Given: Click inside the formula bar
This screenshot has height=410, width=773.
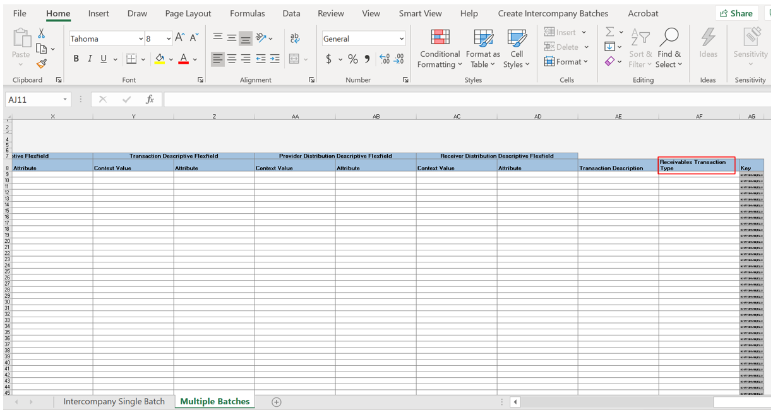Looking at the screenshot, I should pyautogui.click(x=466, y=100).
